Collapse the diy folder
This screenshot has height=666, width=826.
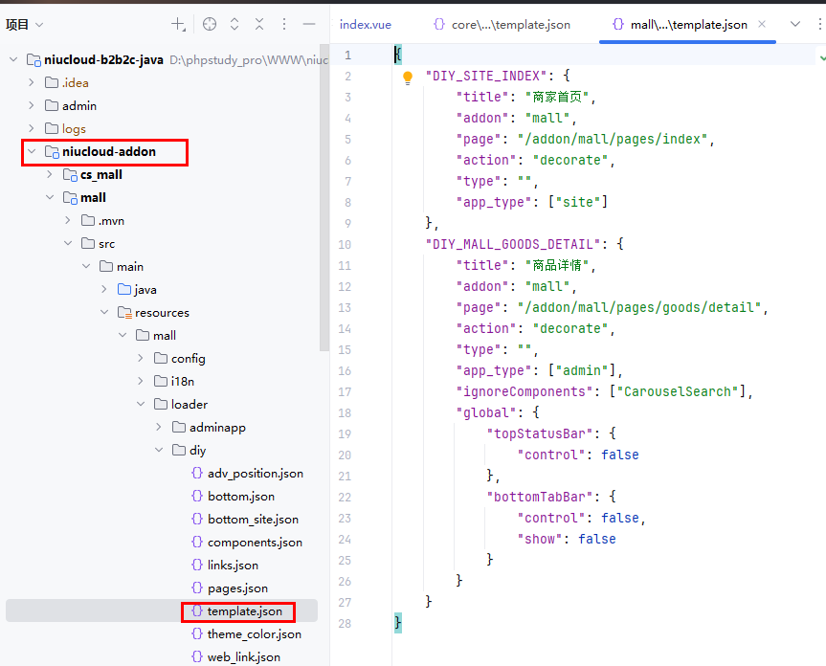159,450
